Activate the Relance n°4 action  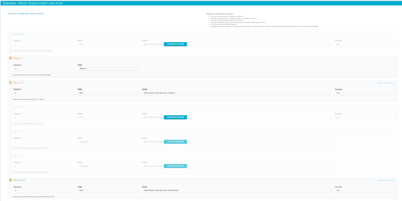point(175,141)
